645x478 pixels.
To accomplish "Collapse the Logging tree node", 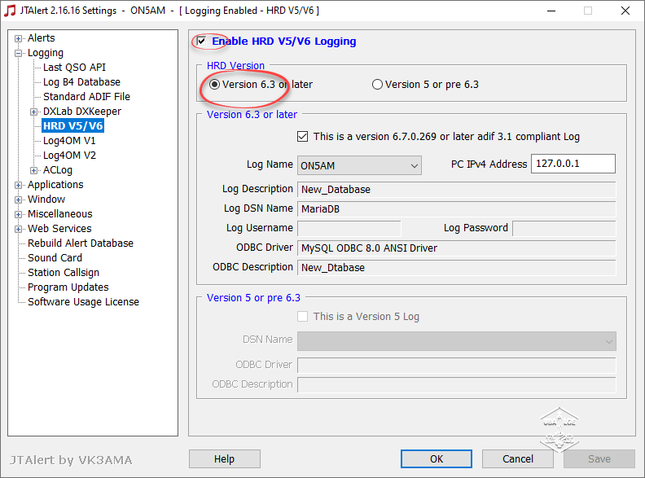I will coord(18,54).
